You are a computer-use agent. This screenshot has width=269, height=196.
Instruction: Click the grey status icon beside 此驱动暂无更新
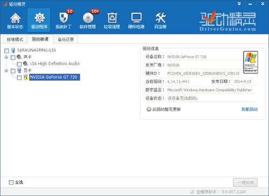pos(148,109)
